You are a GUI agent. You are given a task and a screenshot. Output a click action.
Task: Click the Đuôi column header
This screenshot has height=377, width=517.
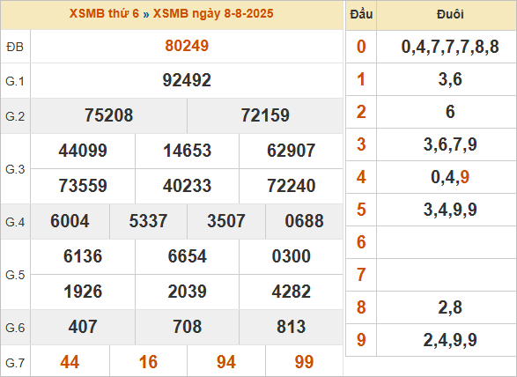point(450,14)
